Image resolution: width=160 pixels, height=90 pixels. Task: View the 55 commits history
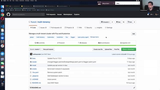(39, 43)
